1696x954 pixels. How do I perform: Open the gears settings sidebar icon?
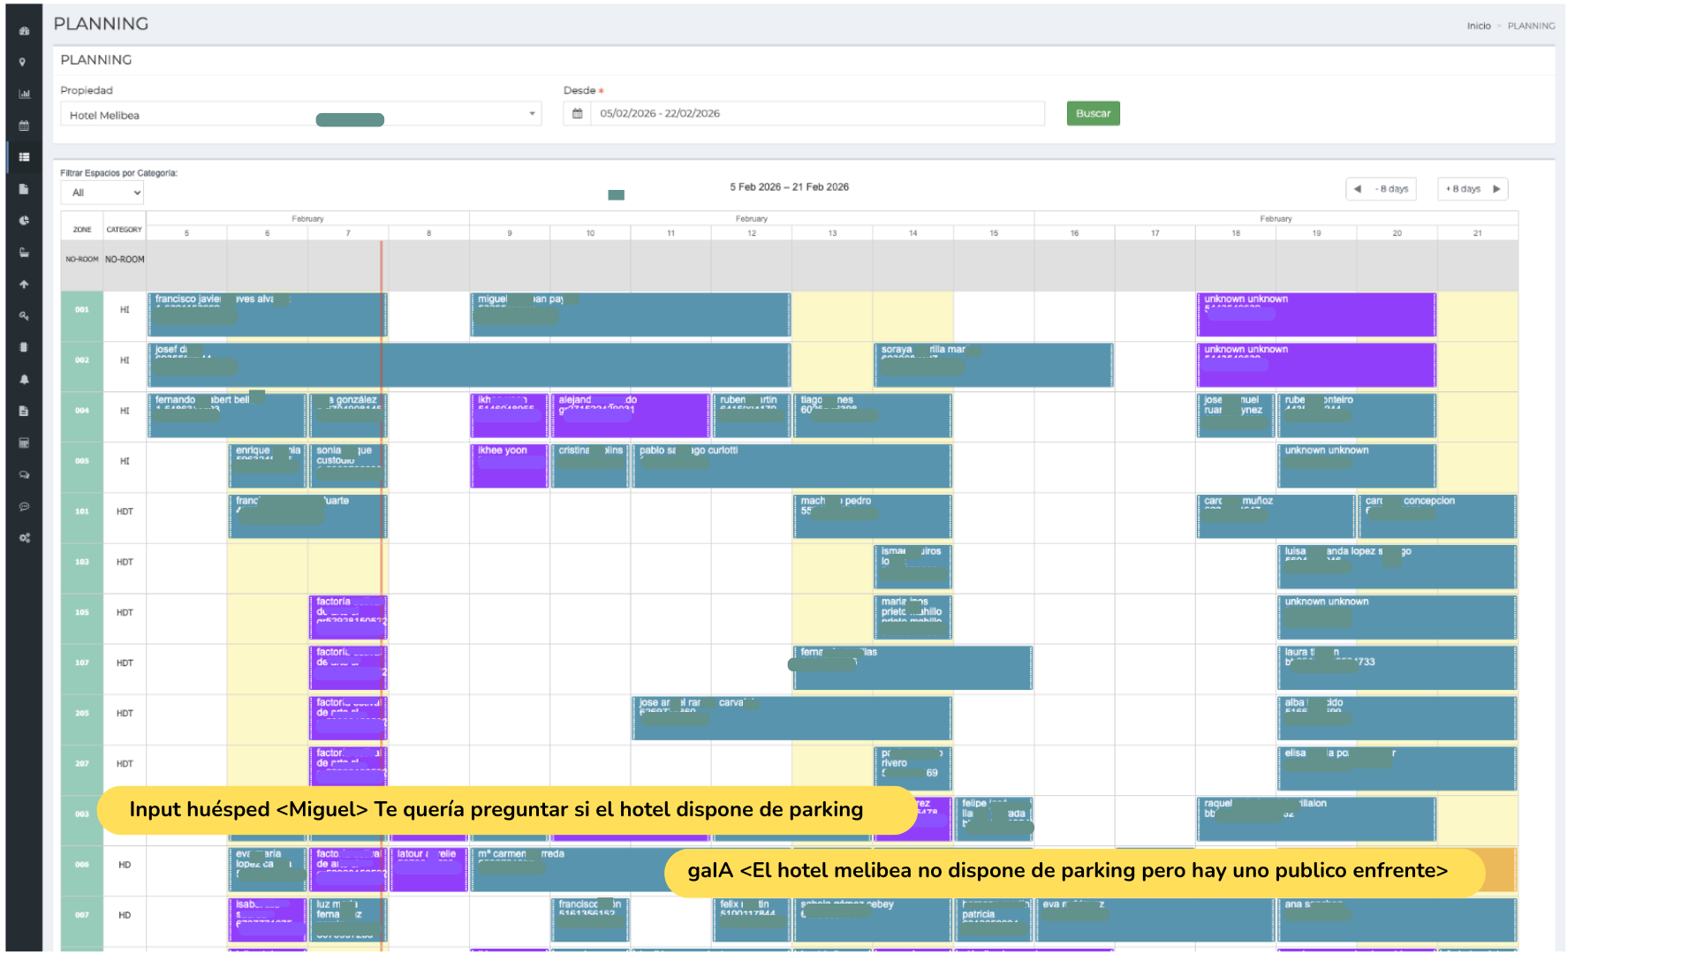pos(24,538)
